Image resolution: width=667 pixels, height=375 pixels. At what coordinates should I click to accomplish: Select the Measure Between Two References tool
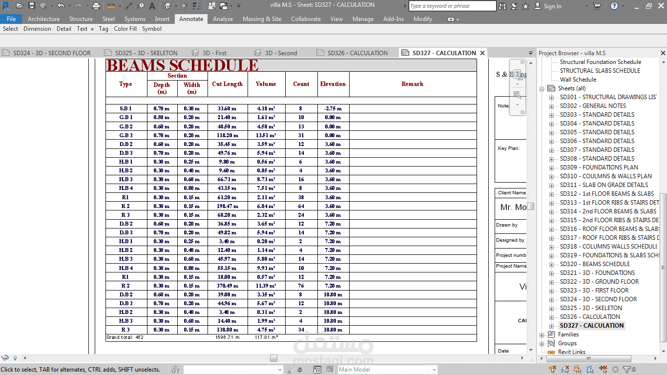[111, 6]
